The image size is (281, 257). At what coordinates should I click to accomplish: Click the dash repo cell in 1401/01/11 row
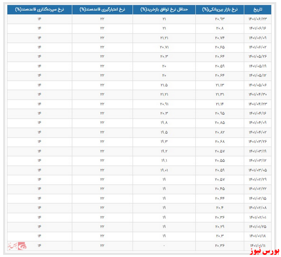point(164,245)
